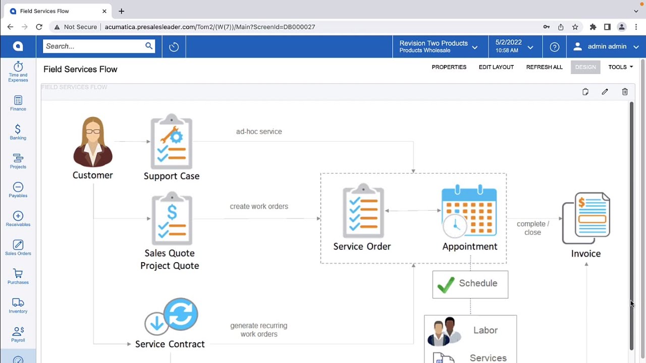This screenshot has width=646, height=363.
Task: Open the Receivables workspace
Action: coord(18,219)
